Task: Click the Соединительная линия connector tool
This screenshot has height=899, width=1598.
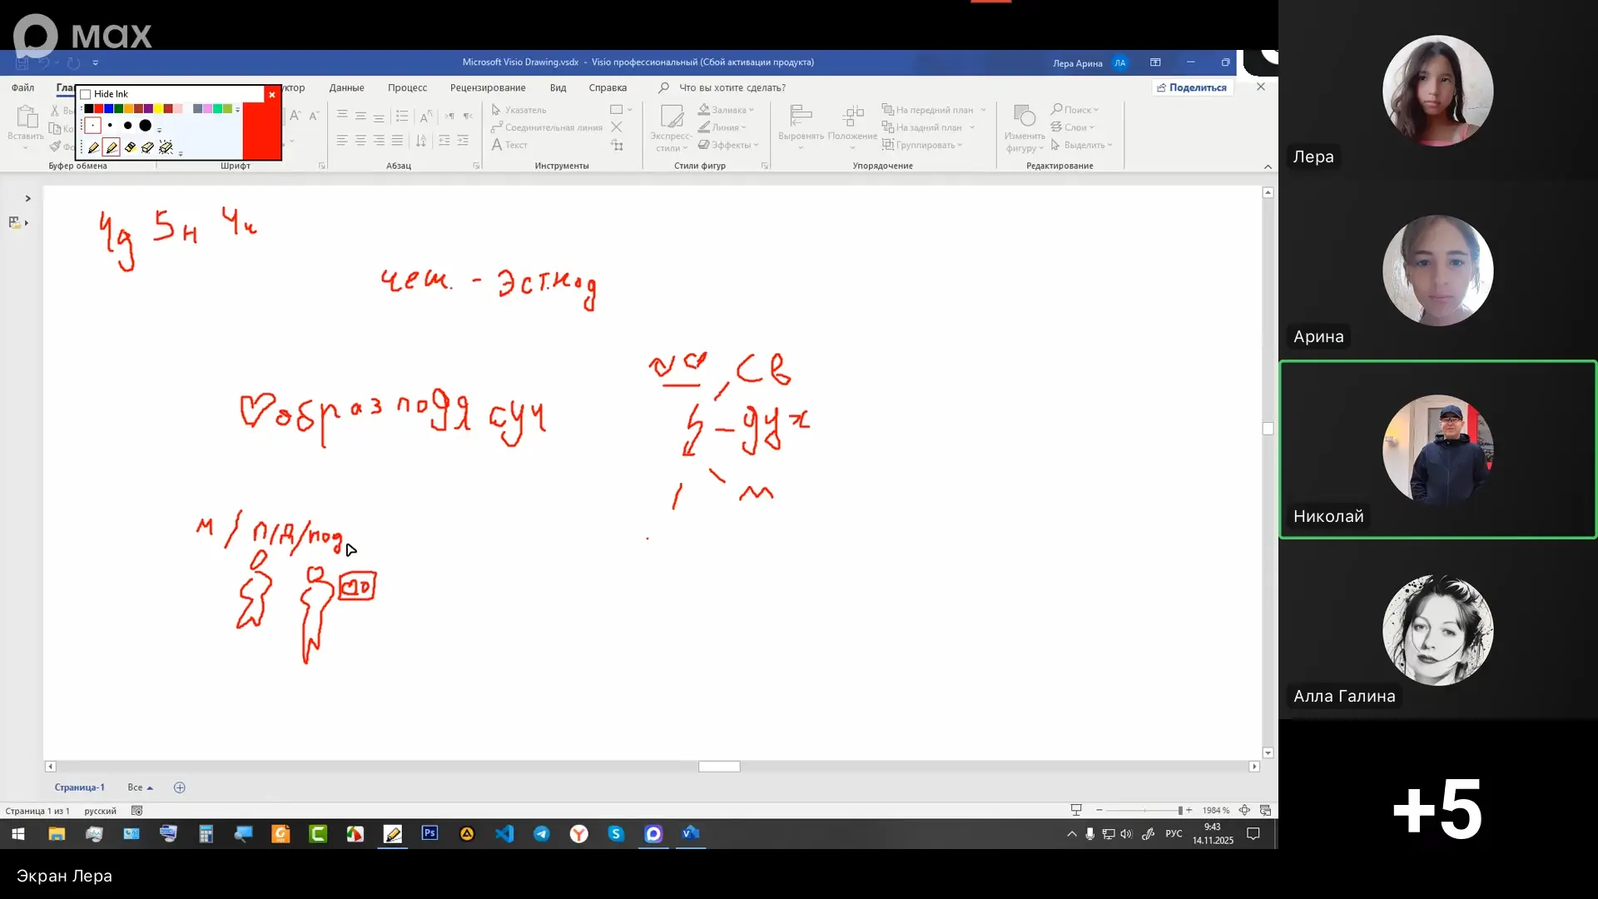Action: [547, 127]
